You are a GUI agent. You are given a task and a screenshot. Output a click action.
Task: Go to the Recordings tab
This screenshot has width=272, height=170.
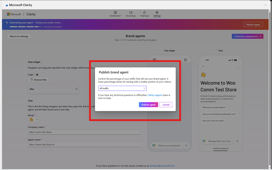point(131,14)
